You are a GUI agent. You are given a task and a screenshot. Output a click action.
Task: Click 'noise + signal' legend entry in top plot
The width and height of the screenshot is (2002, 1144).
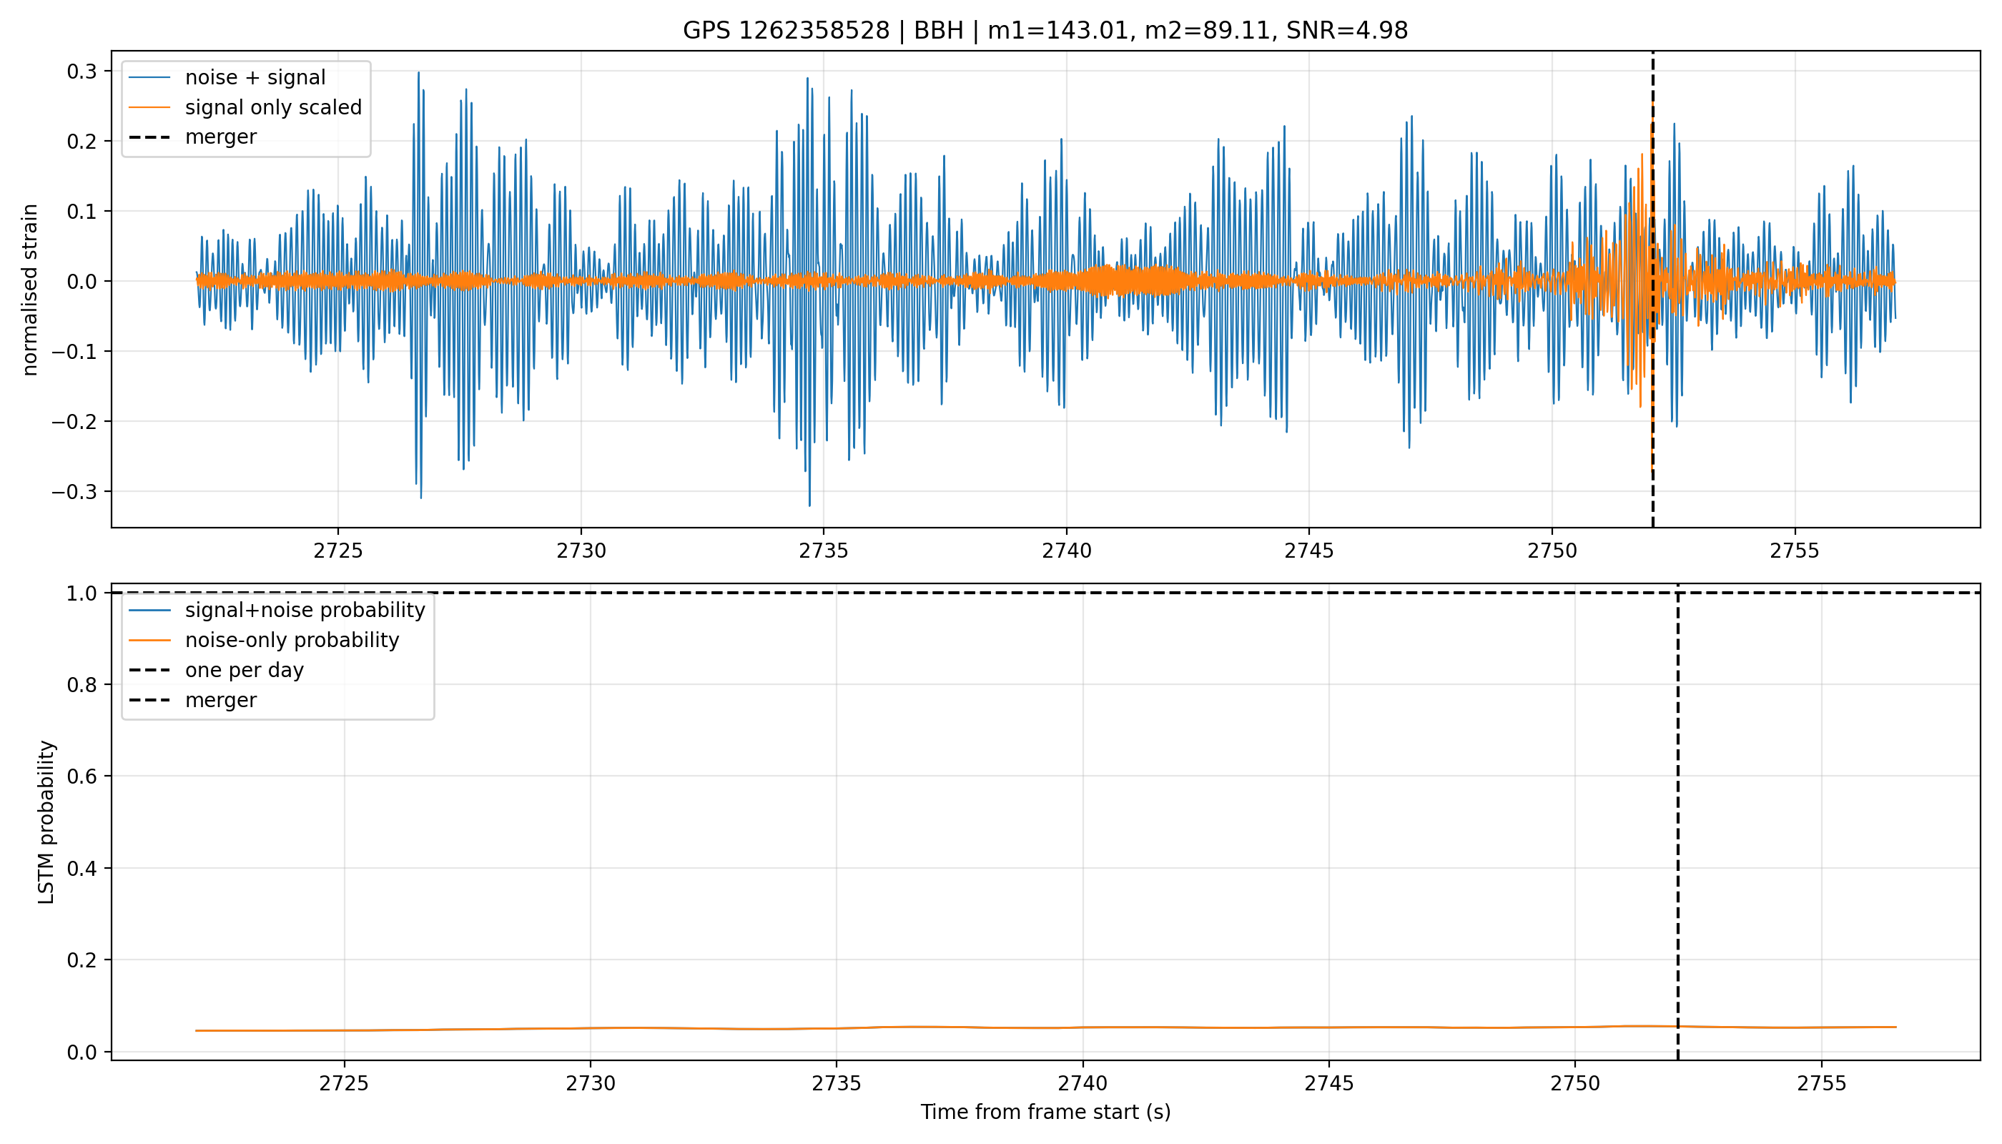coord(255,77)
